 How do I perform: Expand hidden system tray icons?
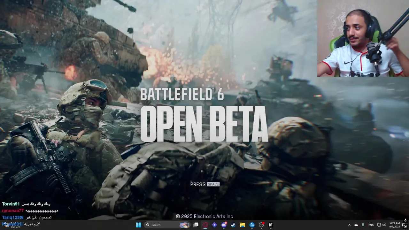tap(349, 225)
